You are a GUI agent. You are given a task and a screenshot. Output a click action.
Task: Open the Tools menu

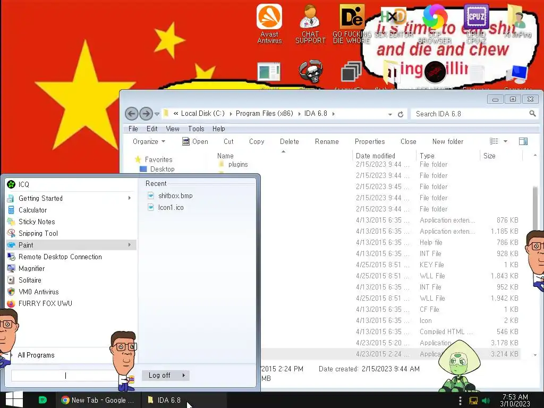click(x=196, y=129)
